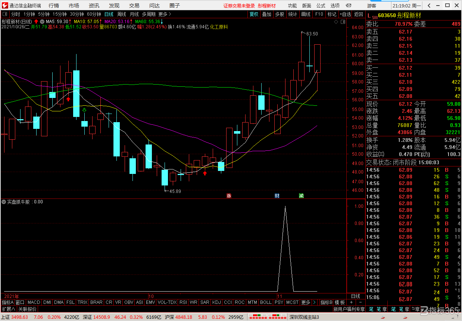Select the 5分钟 period tab
This screenshot has height=321, width=462.
(44, 14)
